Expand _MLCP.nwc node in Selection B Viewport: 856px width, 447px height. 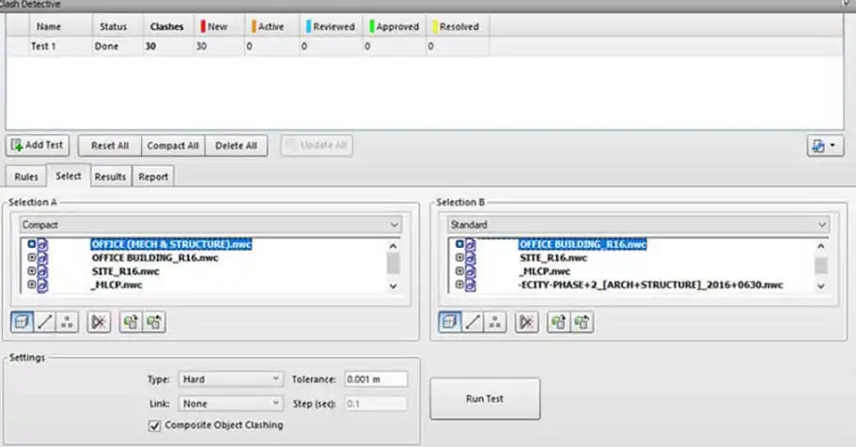click(459, 270)
